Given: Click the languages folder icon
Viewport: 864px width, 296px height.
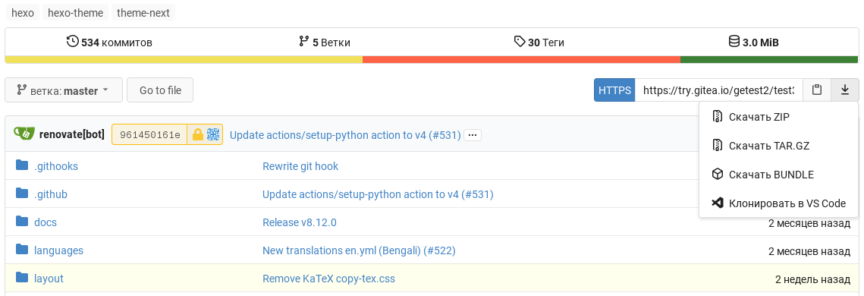Looking at the screenshot, I should [x=22, y=249].
